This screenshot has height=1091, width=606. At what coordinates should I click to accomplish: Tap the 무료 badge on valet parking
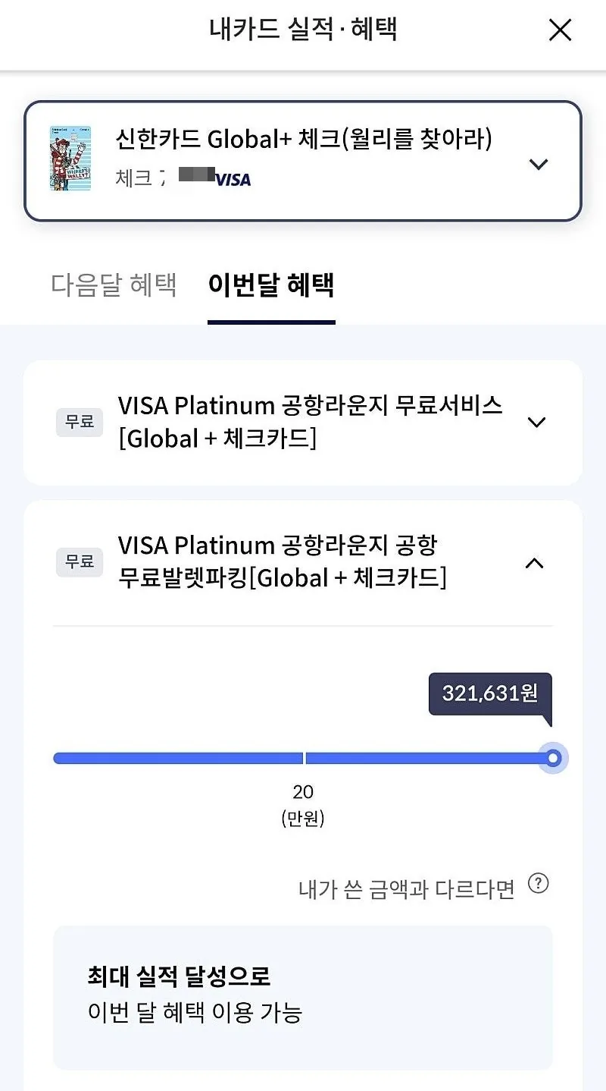[x=80, y=562]
